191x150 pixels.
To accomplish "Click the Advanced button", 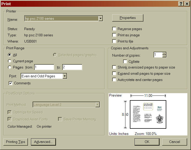I will [x=43, y=142].
